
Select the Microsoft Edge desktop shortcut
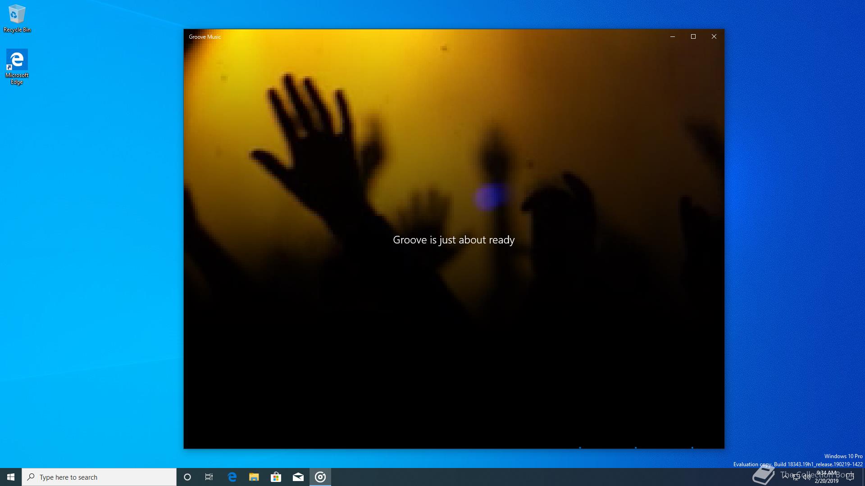17,67
